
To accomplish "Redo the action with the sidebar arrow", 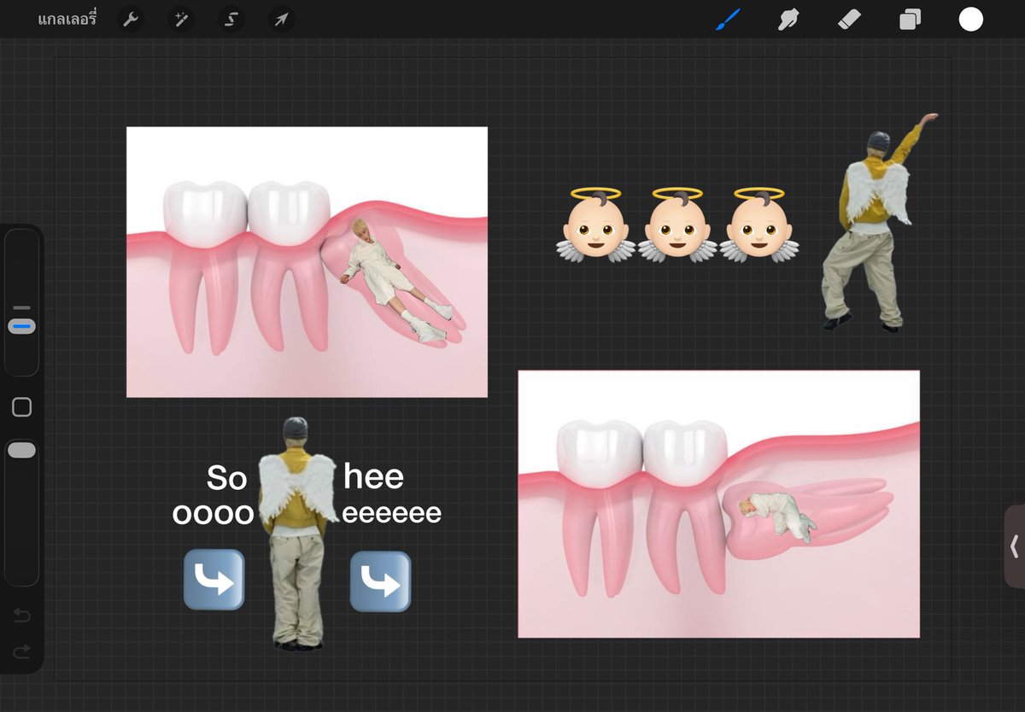I will click(x=22, y=652).
